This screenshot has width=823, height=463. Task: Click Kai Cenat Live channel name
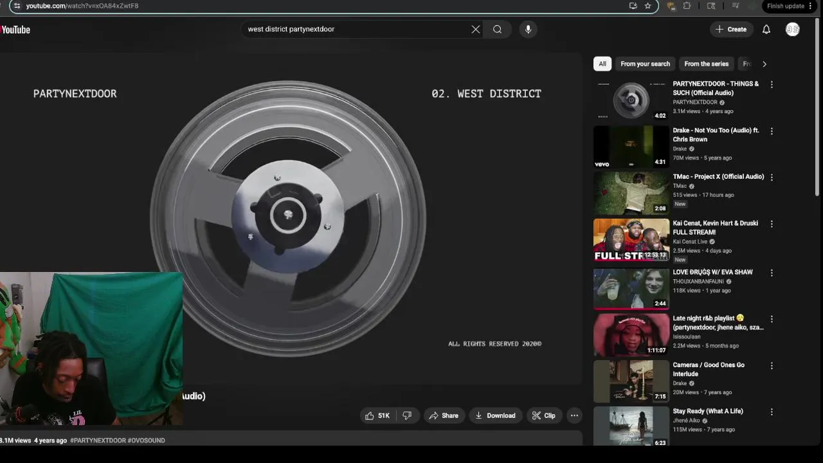click(x=690, y=242)
